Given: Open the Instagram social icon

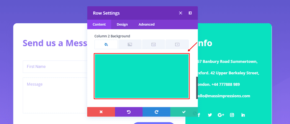Looking at the screenshot, I should [x=232, y=115].
